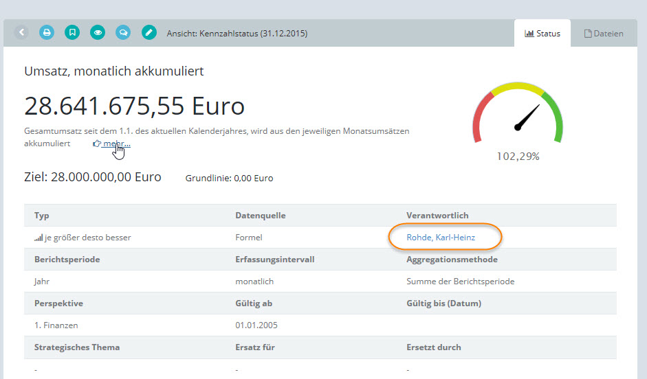
Task: Expand description with the mehr... link
Action: (x=116, y=143)
